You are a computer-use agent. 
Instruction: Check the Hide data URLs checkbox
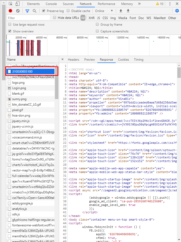(x=54, y=18)
